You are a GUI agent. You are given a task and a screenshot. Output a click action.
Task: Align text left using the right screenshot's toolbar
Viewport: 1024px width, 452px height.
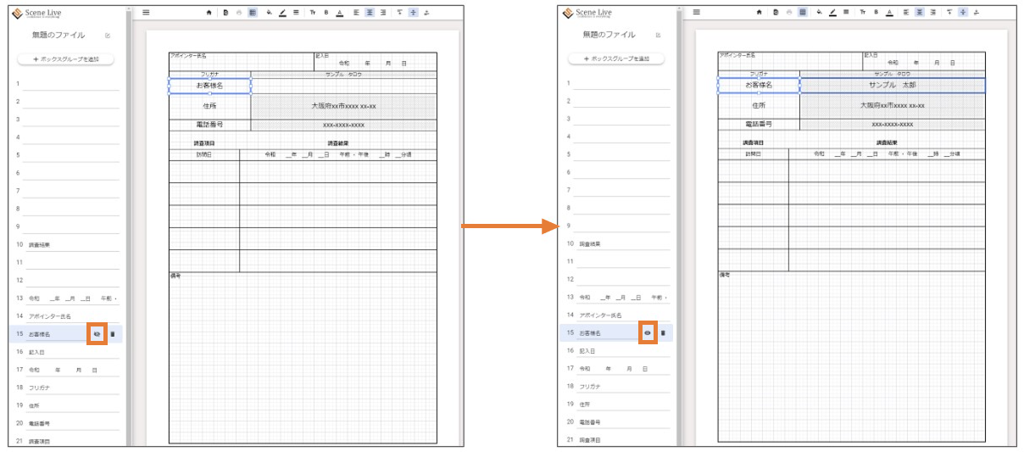coord(905,13)
